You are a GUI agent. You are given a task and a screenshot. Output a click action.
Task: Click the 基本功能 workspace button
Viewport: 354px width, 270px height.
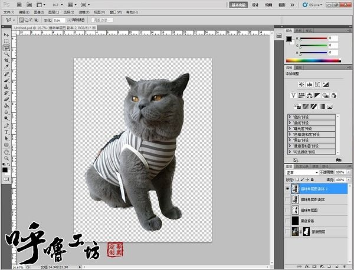[238, 4]
